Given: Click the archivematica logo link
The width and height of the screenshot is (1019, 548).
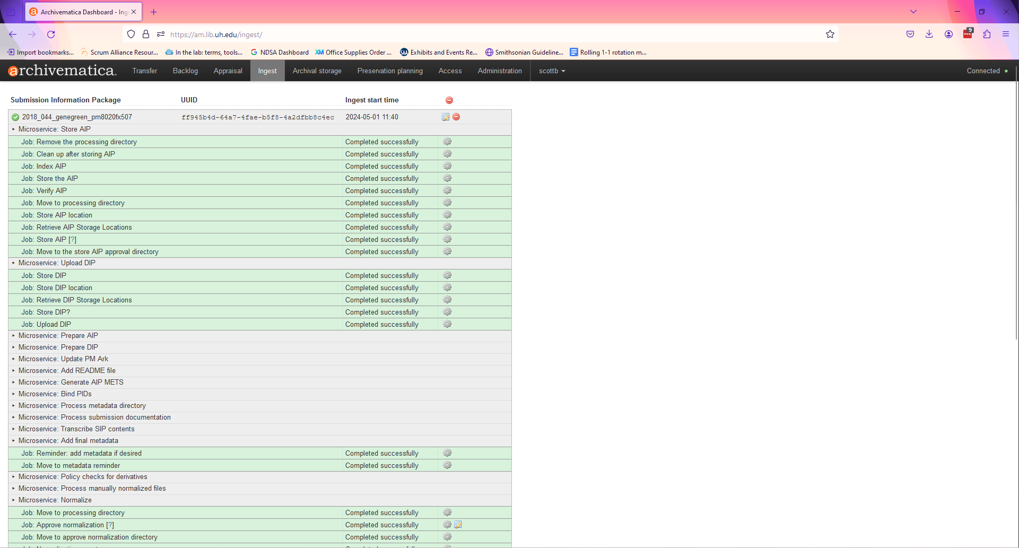Looking at the screenshot, I should 62,71.
